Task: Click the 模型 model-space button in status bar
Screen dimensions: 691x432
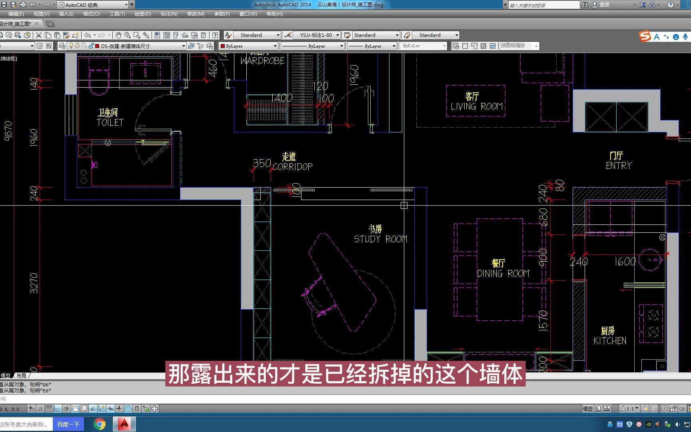Action: [x=587, y=408]
